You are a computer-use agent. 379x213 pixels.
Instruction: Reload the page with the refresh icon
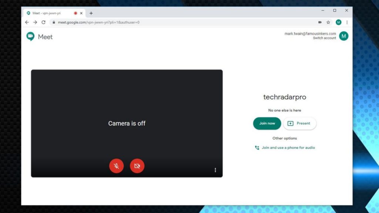44,22
